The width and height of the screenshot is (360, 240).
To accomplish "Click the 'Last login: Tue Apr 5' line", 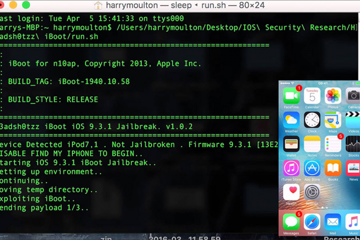I will coord(92,18).
